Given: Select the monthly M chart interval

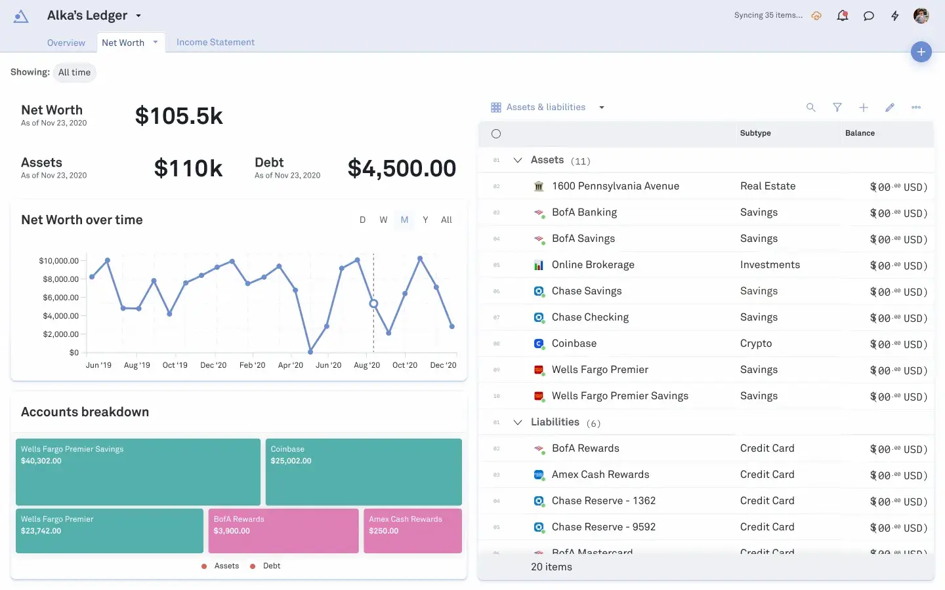Looking at the screenshot, I should [404, 220].
